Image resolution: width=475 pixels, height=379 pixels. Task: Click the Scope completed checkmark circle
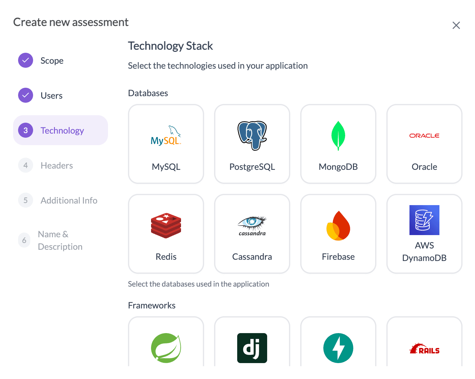coord(26,60)
